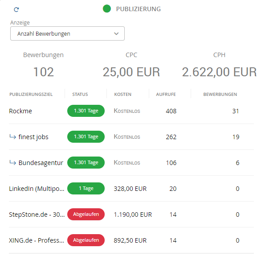Sort by Bewerbungen column header
This screenshot has width=261, height=256.
click(220, 95)
